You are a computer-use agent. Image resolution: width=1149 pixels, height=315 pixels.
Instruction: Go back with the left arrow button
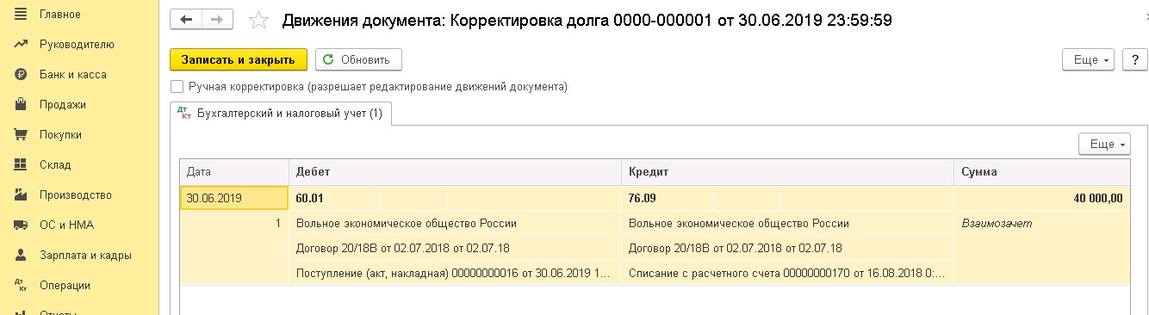pos(186,20)
